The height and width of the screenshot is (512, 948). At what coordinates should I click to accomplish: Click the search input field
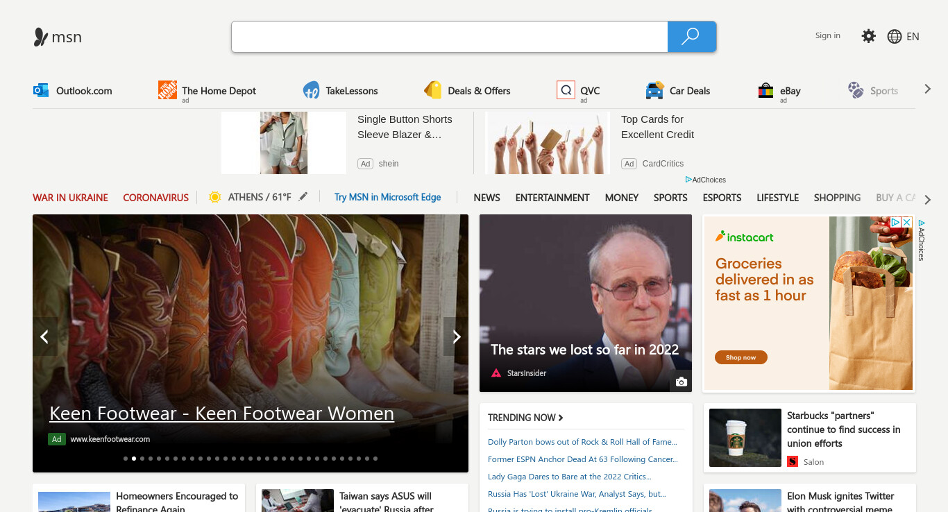coord(450,37)
